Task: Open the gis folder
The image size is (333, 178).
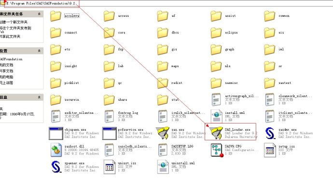Action: point(163,49)
